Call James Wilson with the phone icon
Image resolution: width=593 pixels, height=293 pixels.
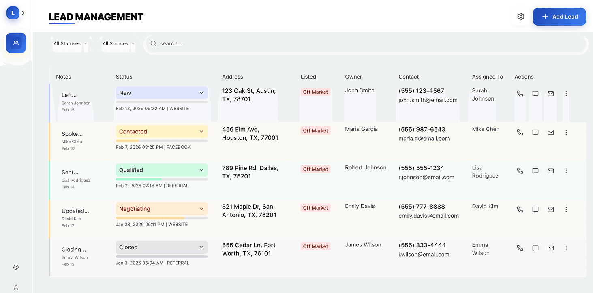point(520,248)
